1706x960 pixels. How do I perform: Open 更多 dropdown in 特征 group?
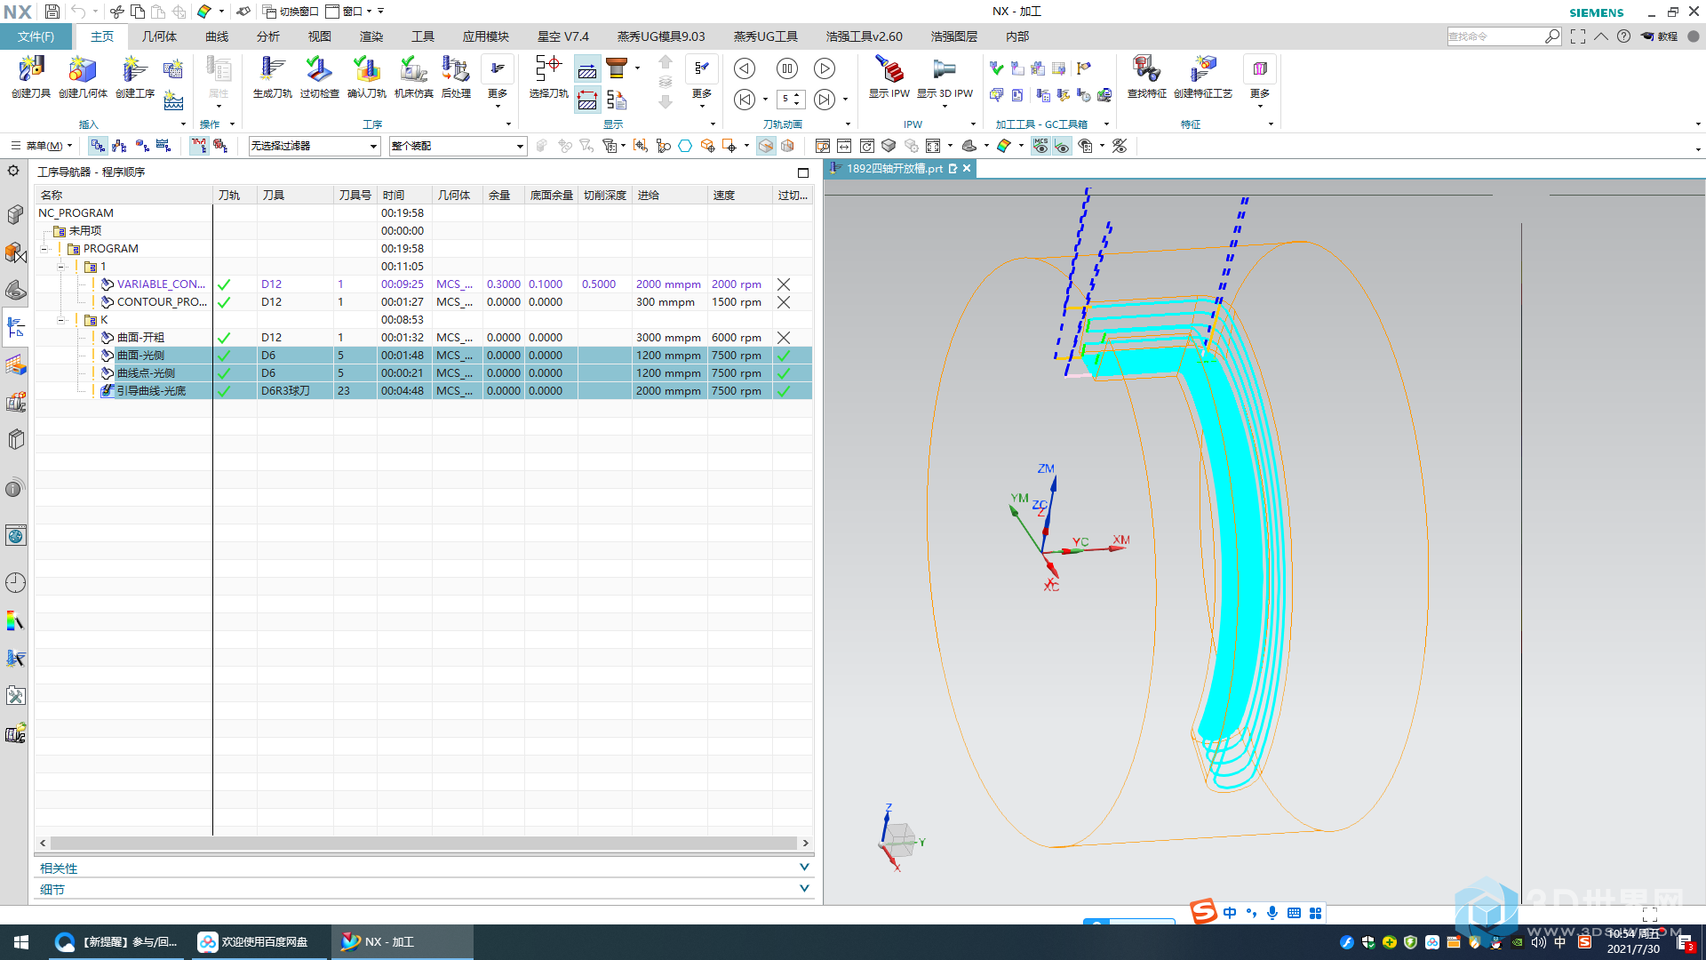click(1260, 82)
